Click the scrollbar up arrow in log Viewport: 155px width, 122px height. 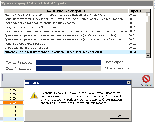pyautogui.click(x=148, y=11)
